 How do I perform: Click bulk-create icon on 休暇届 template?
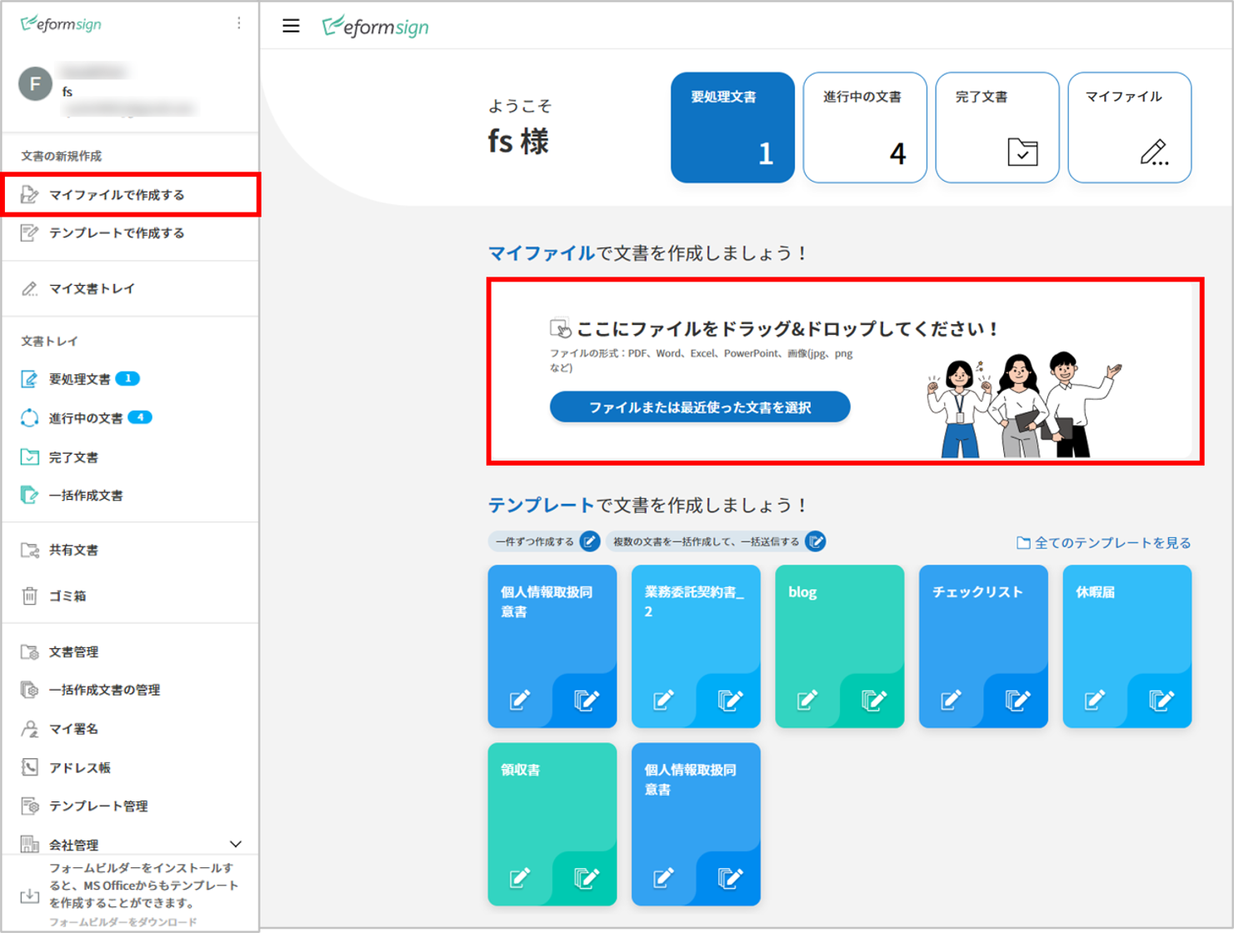click(x=1161, y=700)
